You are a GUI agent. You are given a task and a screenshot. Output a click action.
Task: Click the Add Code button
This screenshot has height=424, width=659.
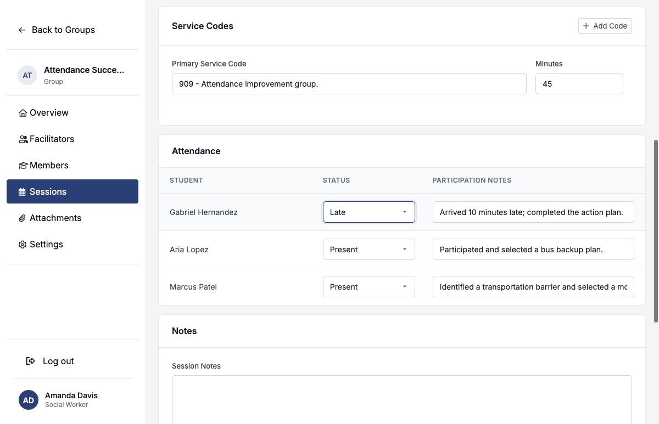(605, 26)
